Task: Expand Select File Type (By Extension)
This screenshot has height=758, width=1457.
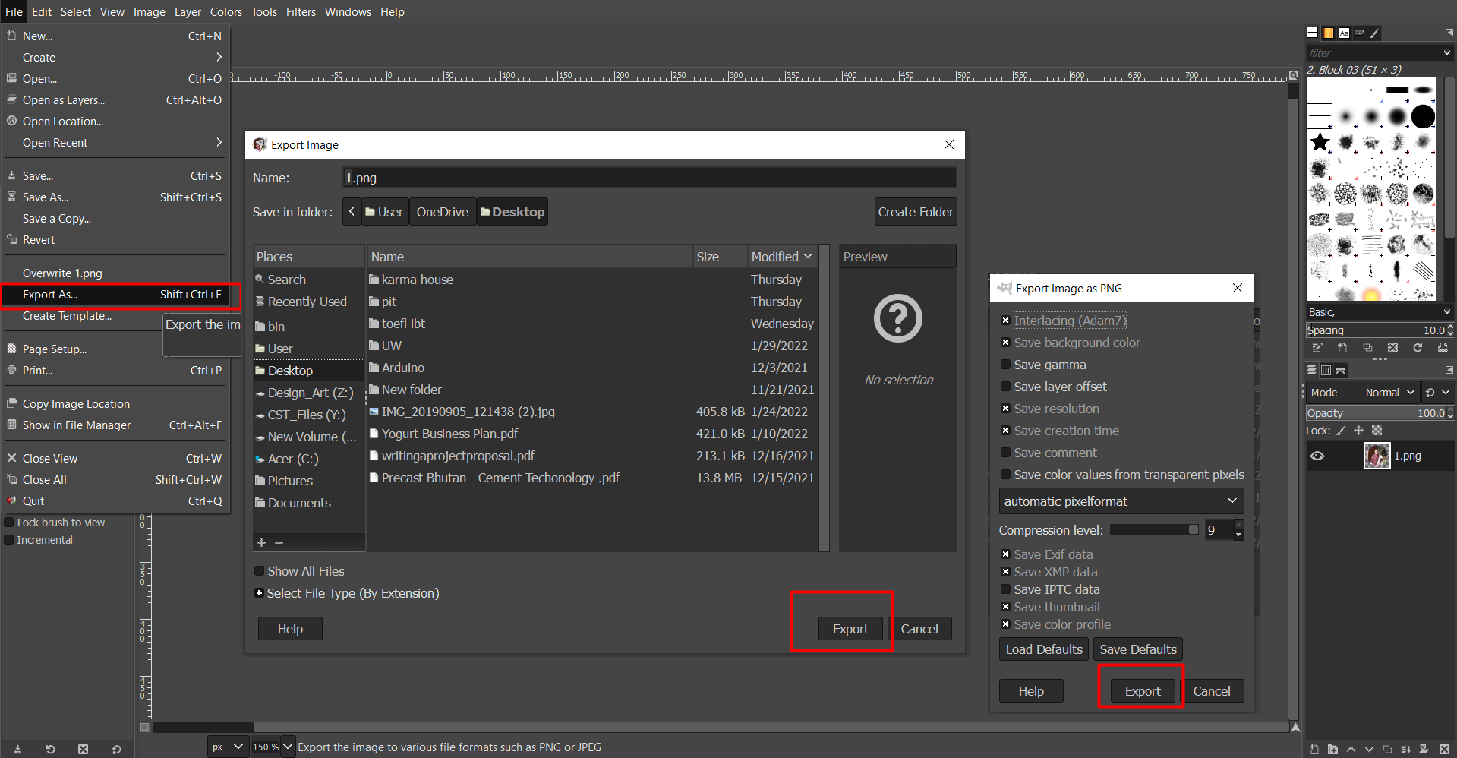Action: [259, 593]
